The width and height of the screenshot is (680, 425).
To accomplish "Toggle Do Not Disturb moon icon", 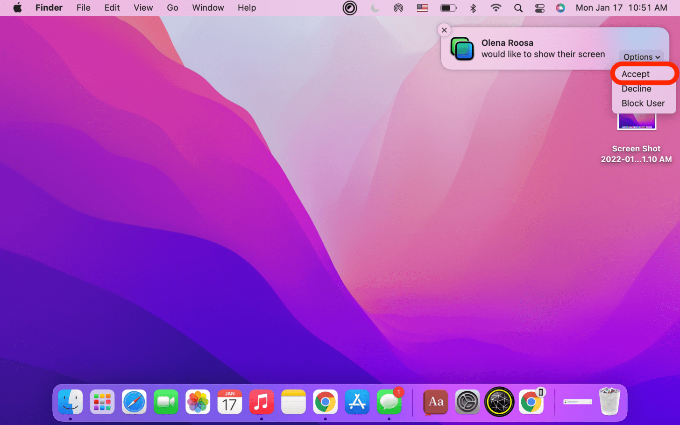I will (x=375, y=8).
